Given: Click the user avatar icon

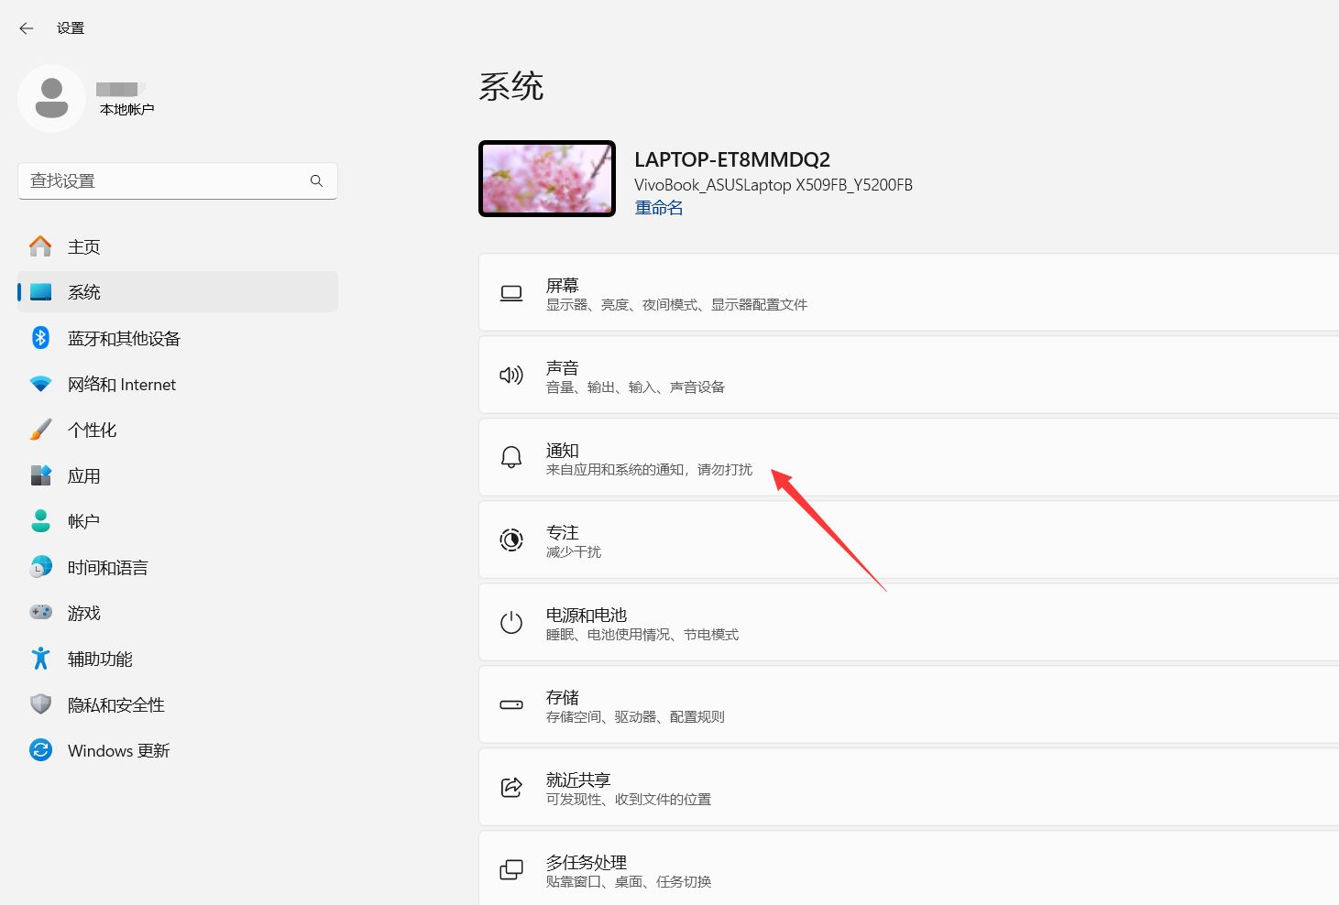Looking at the screenshot, I should coord(51,98).
